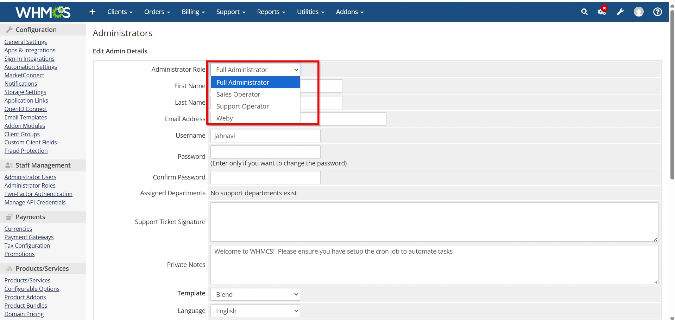Open Administrator Users link

point(30,177)
